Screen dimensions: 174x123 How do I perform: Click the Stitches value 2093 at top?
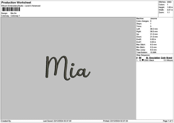pos(169,2)
